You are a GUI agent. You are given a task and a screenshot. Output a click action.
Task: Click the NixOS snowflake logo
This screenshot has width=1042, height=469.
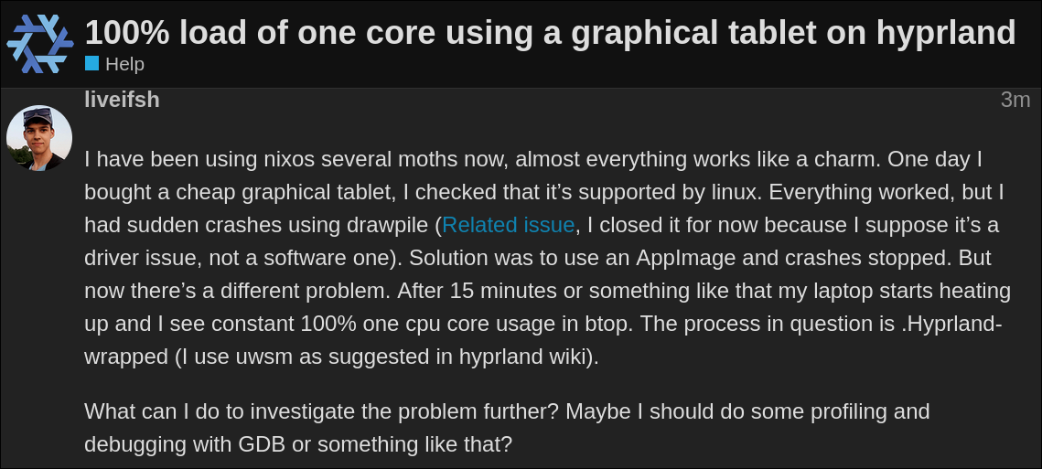click(x=39, y=44)
